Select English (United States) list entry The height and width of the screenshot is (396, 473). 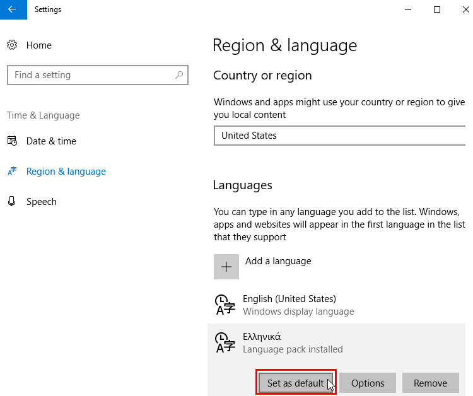pos(336,305)
